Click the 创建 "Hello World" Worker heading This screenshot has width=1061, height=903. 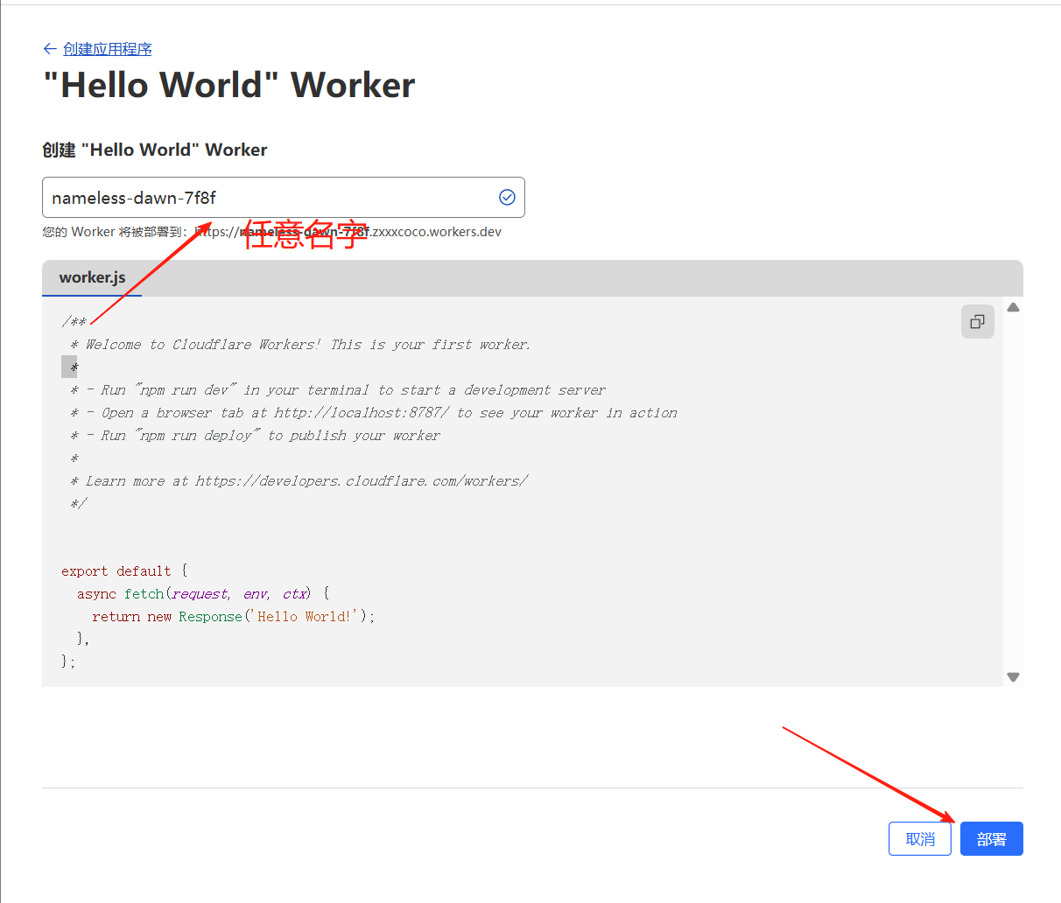155,150
